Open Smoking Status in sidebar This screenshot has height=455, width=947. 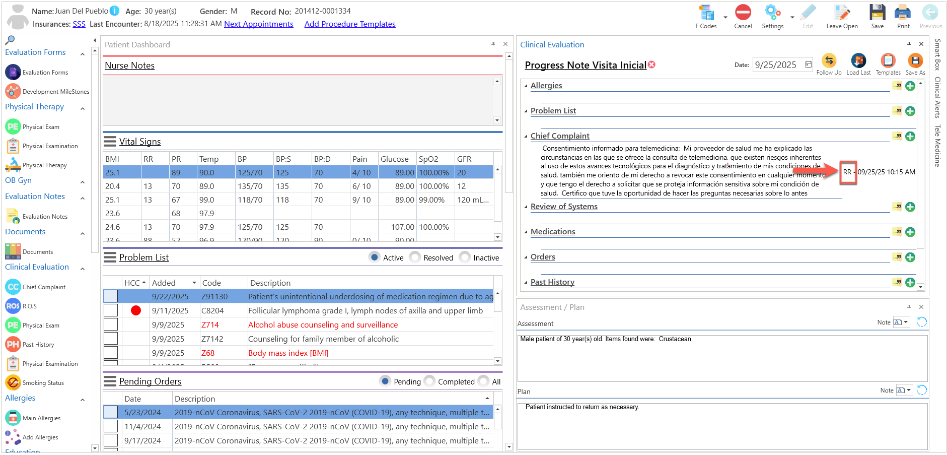[x=35, y=383]
